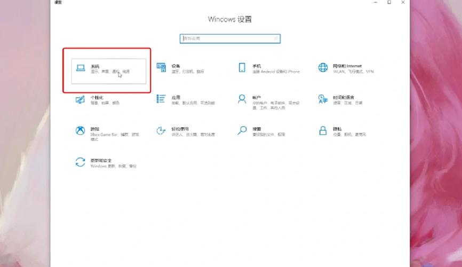Minimize the Settings window
Image resolution: width=462 pixels, height=267 pixels.
(x=376, y=2)
